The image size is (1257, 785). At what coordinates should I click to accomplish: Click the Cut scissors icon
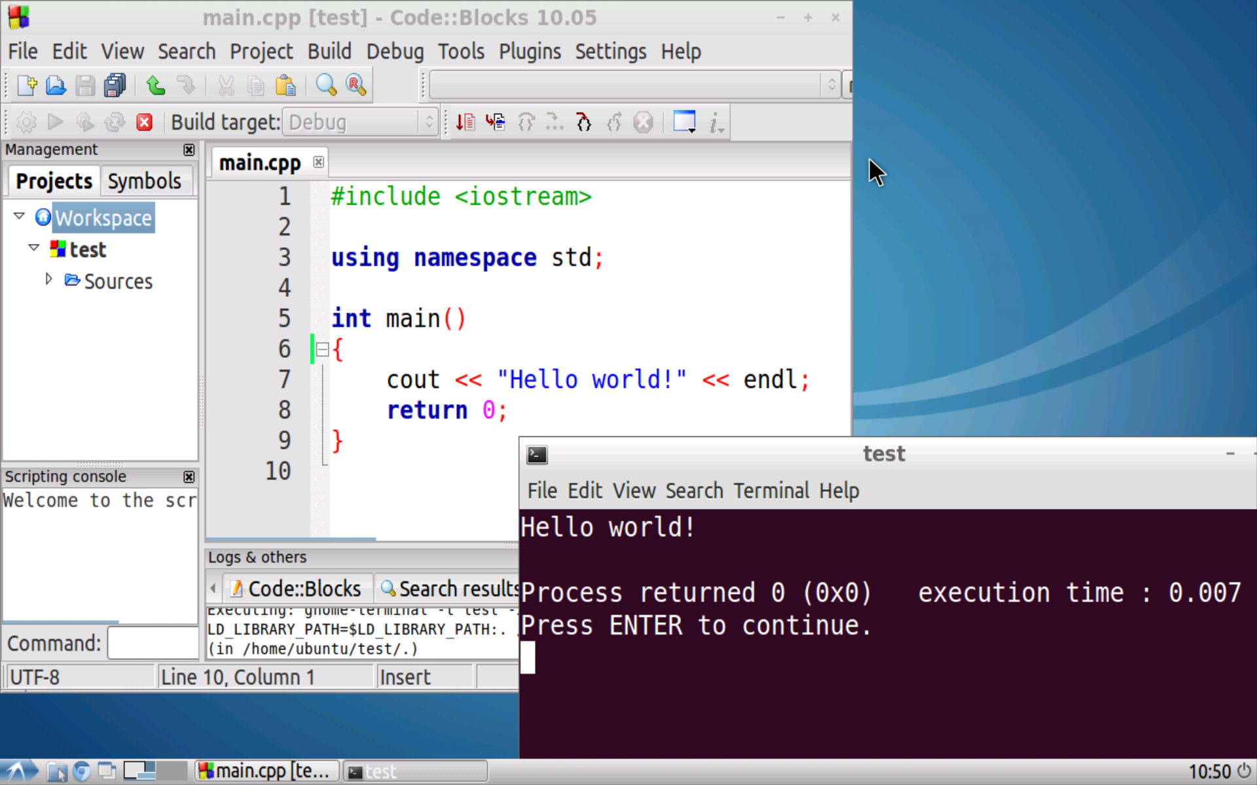click(x=226, y=86)
